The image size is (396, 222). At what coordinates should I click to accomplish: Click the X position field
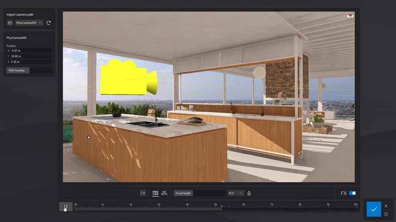point(30,50)
